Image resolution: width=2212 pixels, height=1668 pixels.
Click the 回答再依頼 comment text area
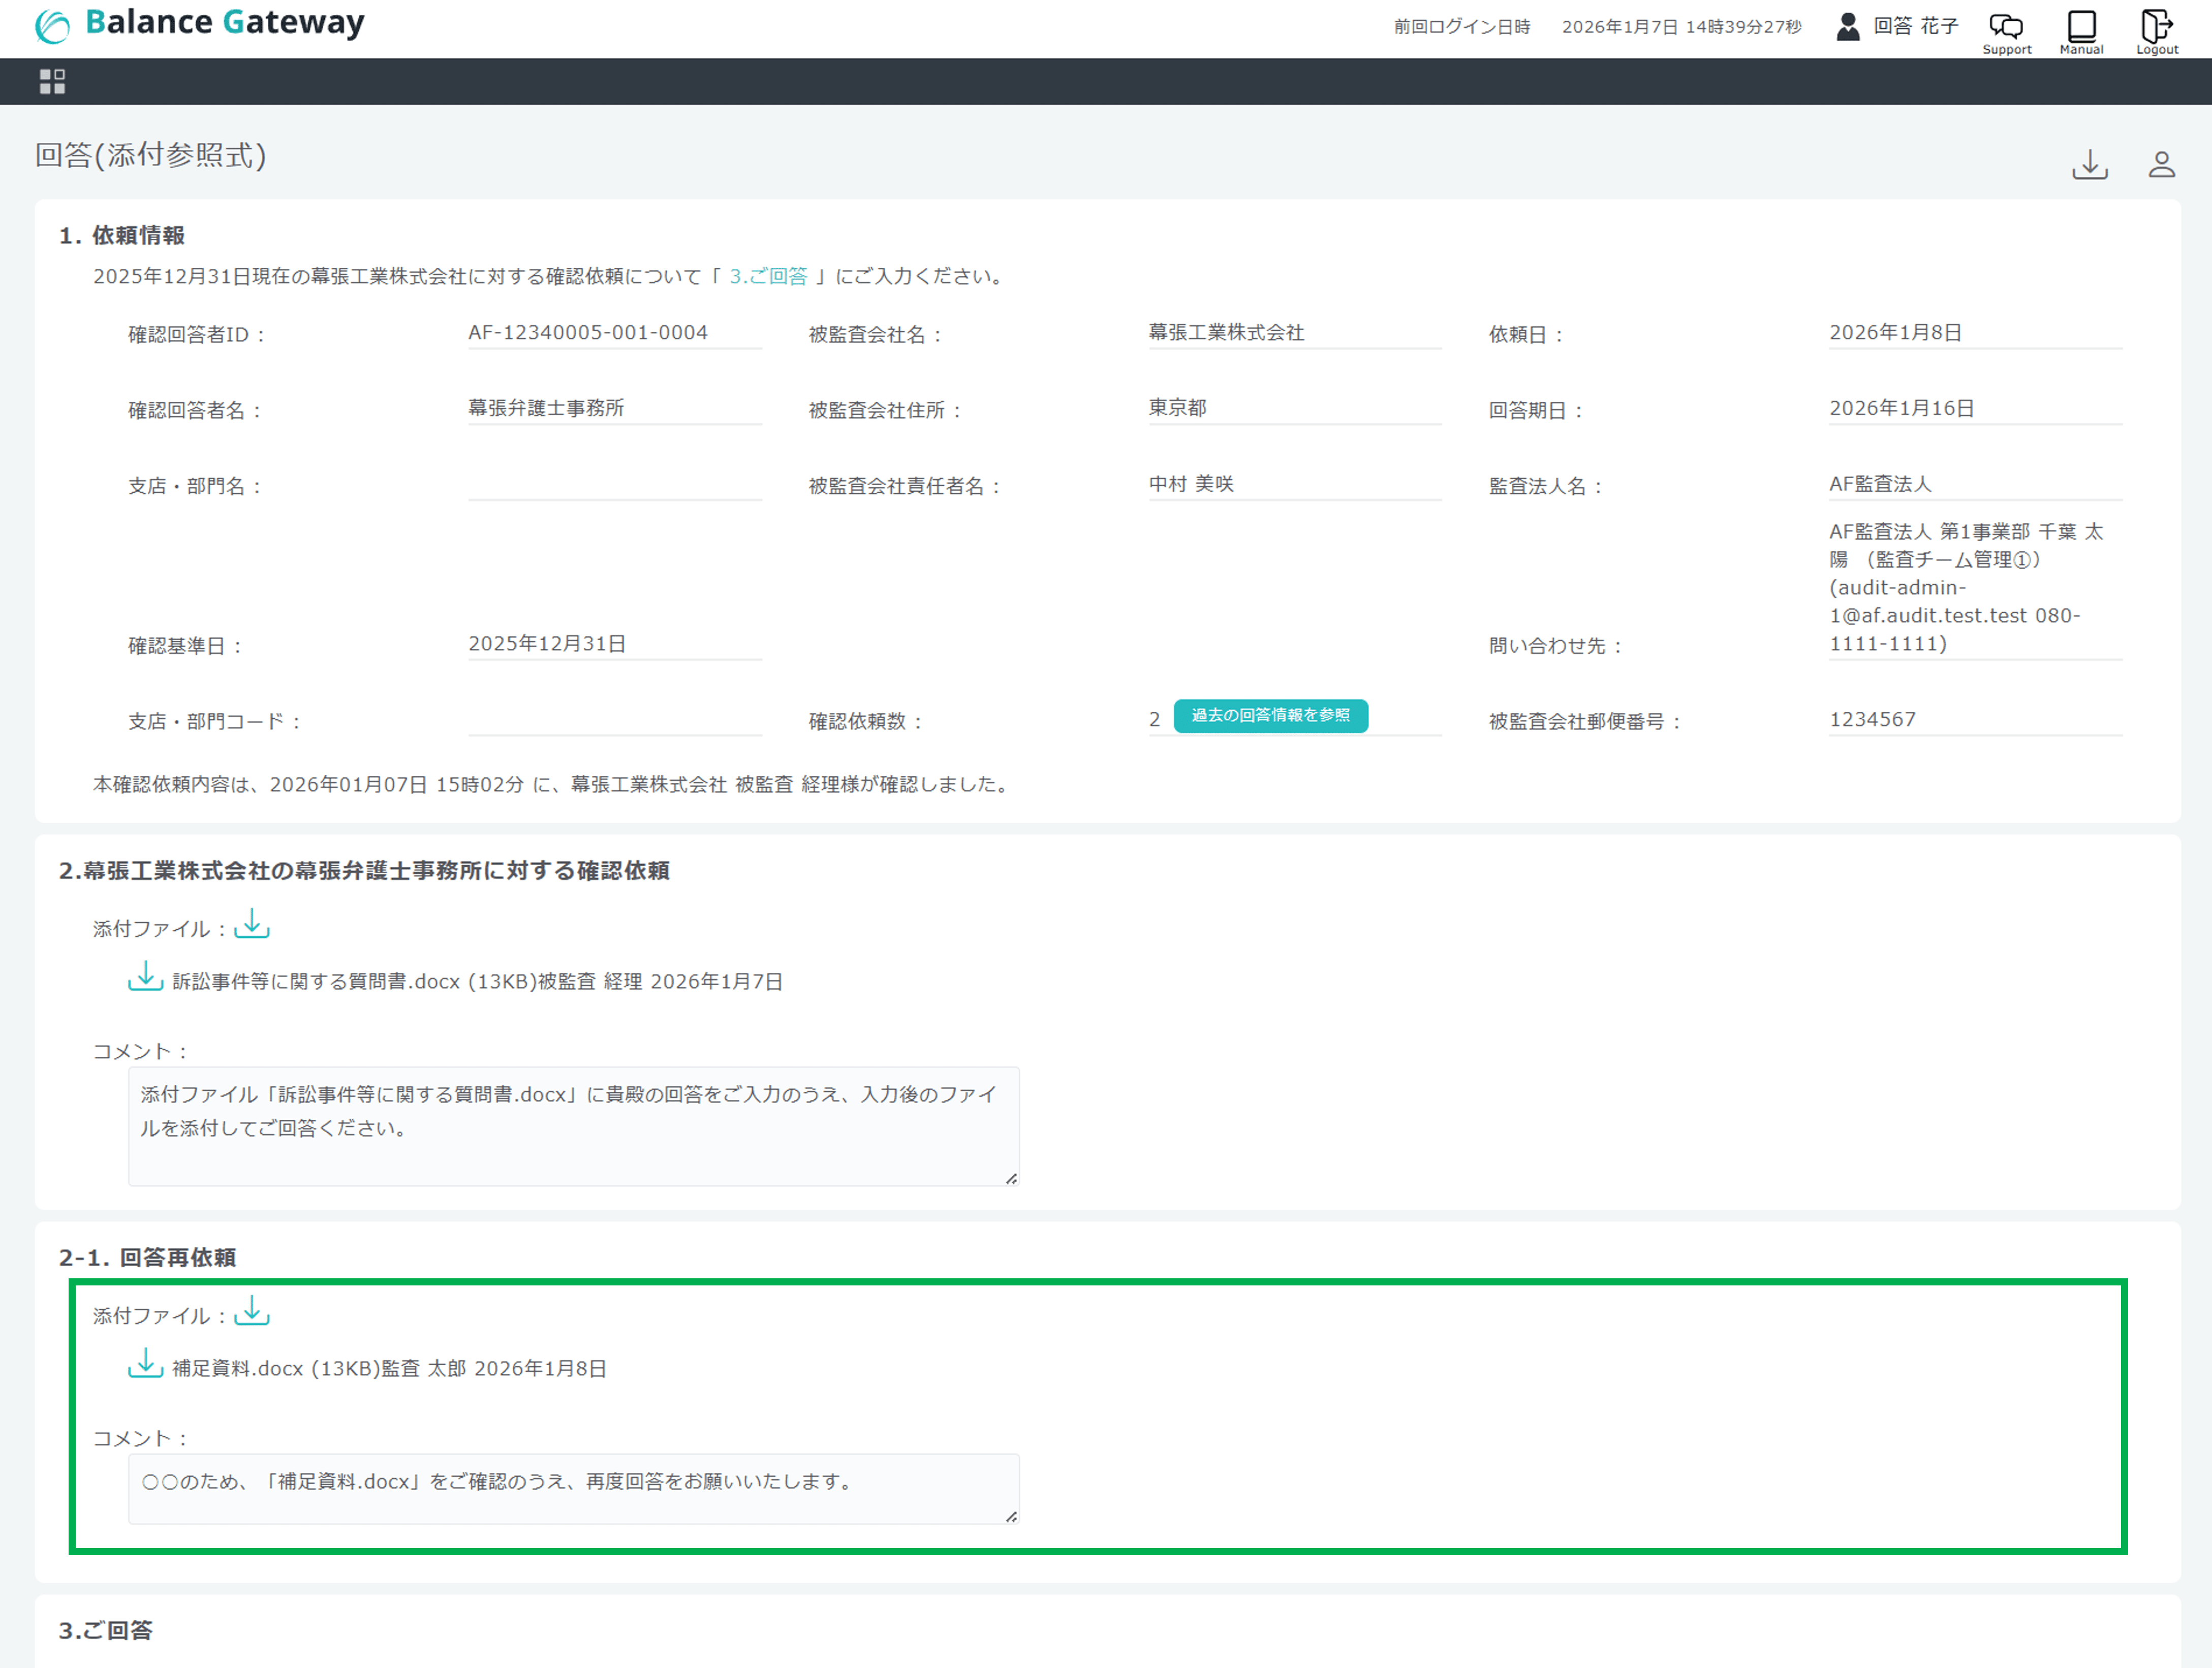573,1488
